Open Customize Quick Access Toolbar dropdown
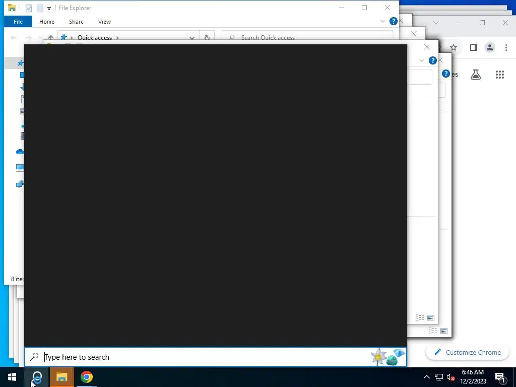The height and width of the screenshot is (387, 516). click(49, 8)
